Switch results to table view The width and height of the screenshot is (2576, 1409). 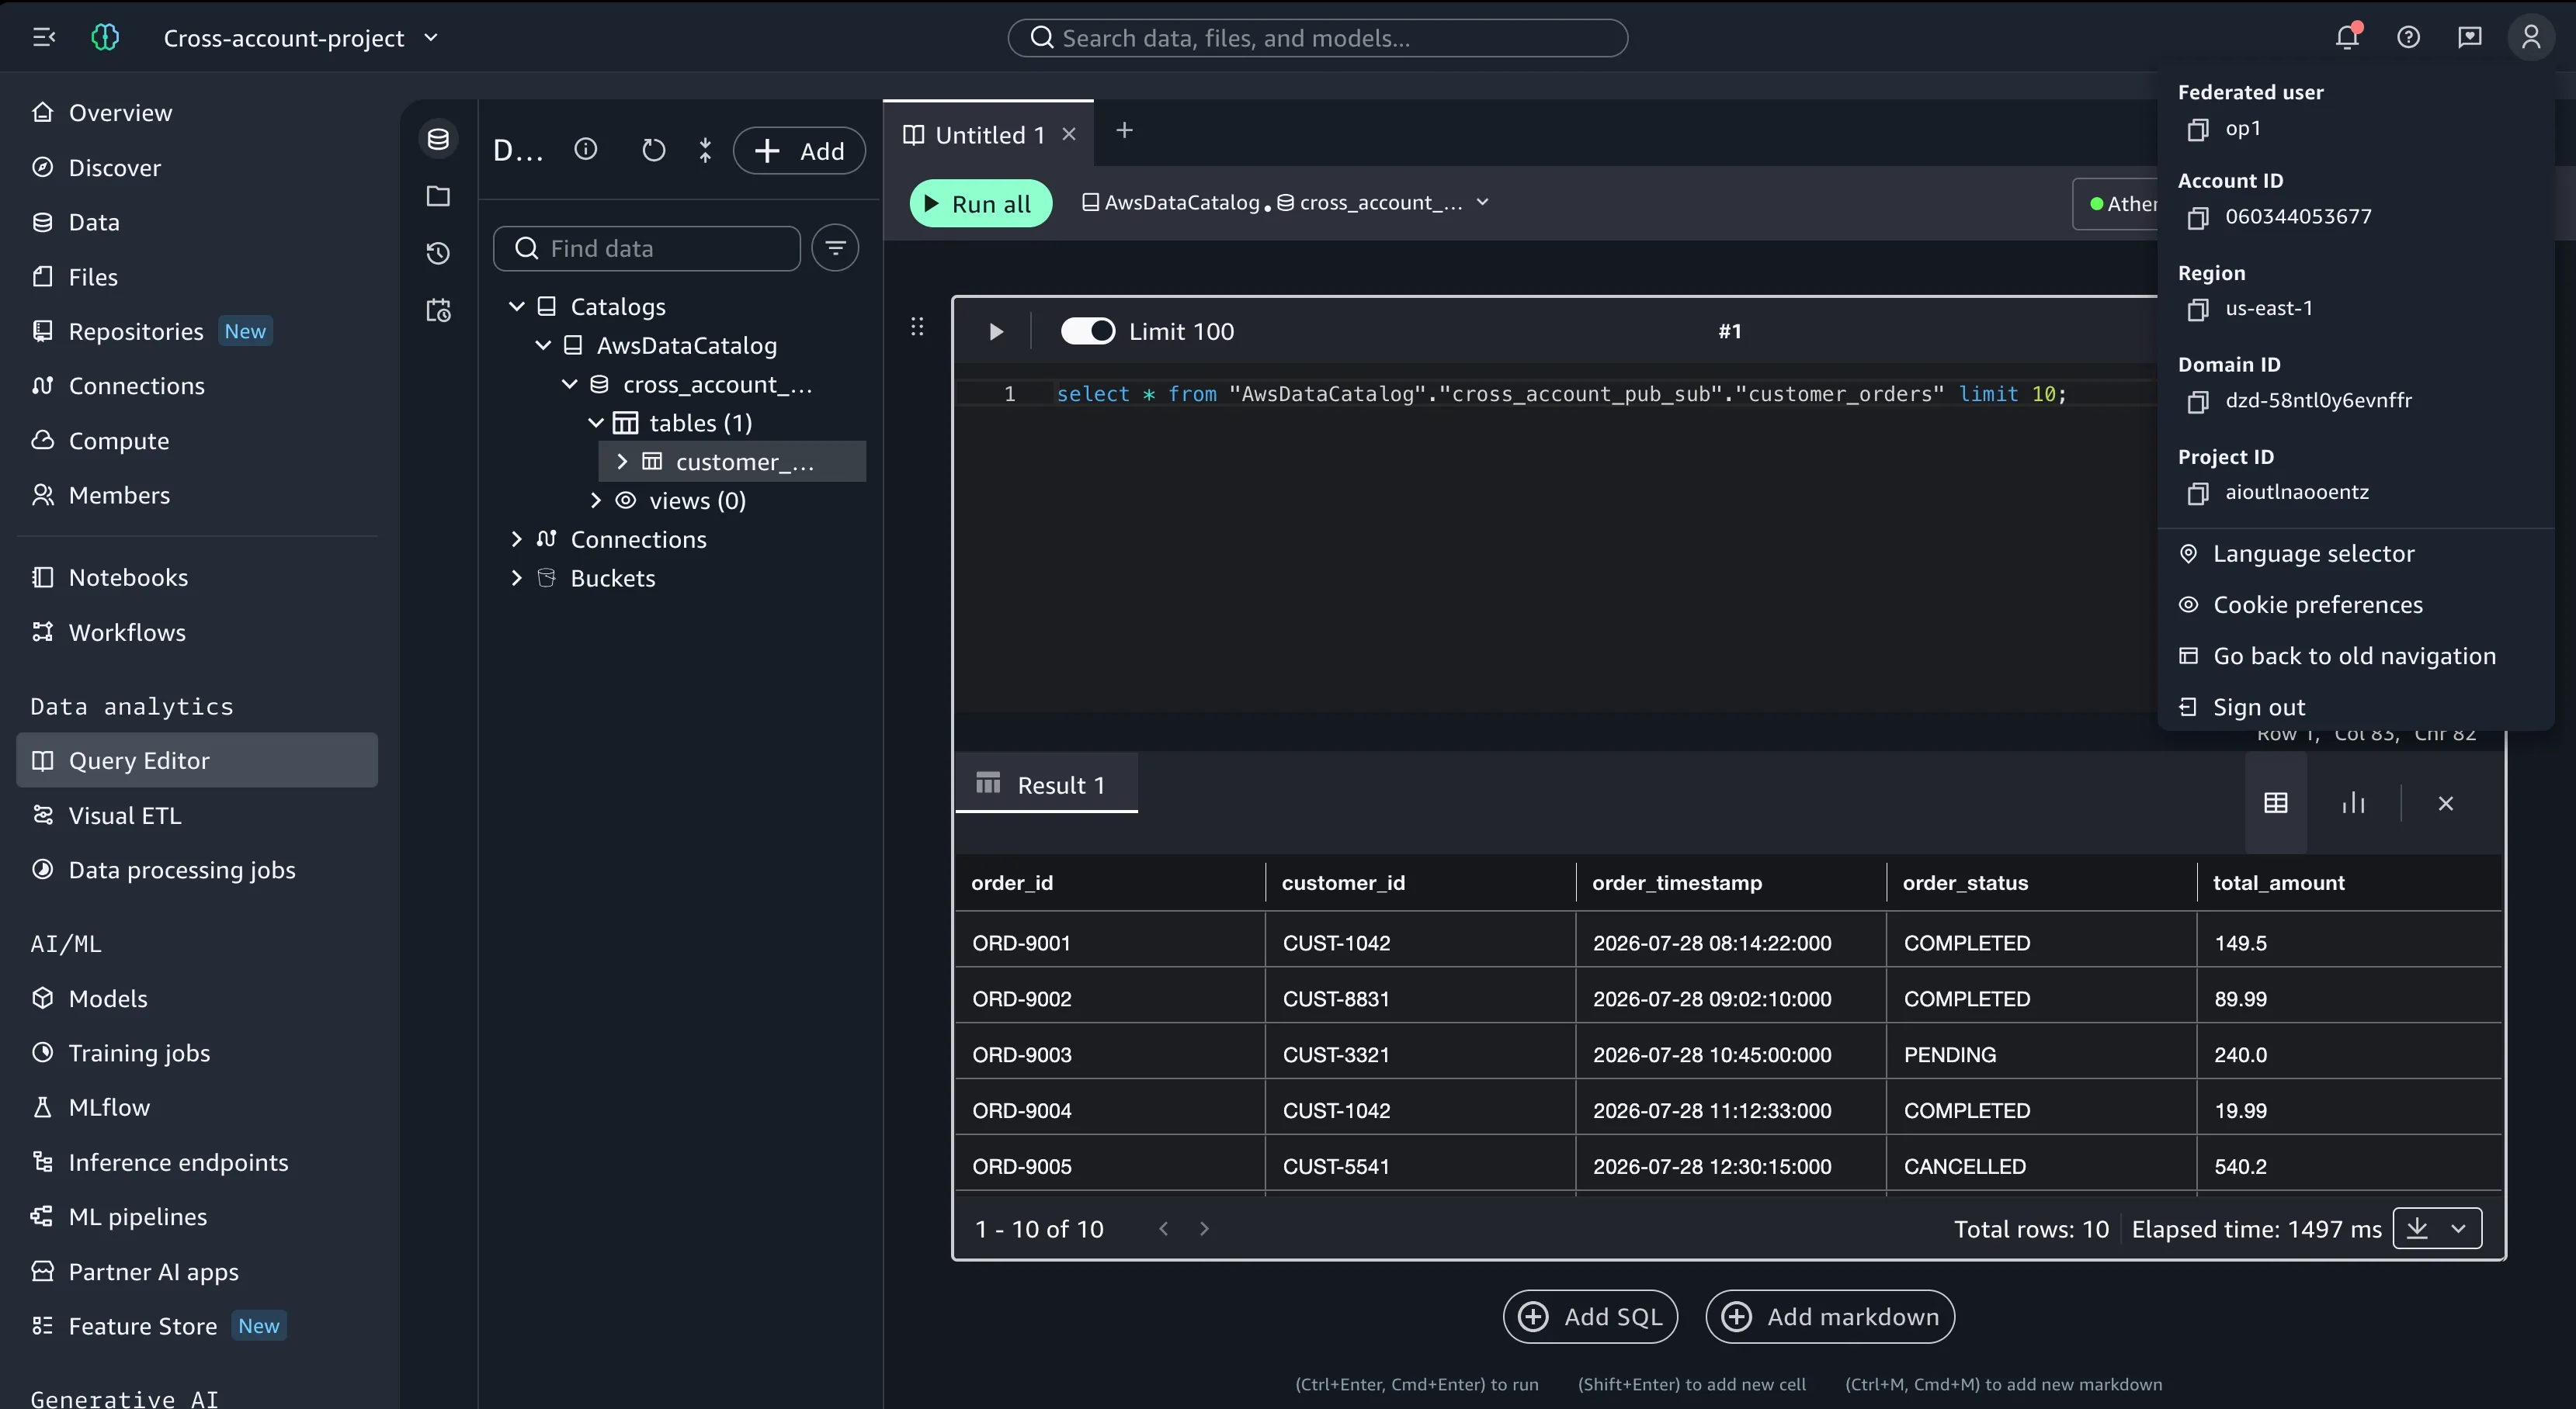click(2276, 804)
